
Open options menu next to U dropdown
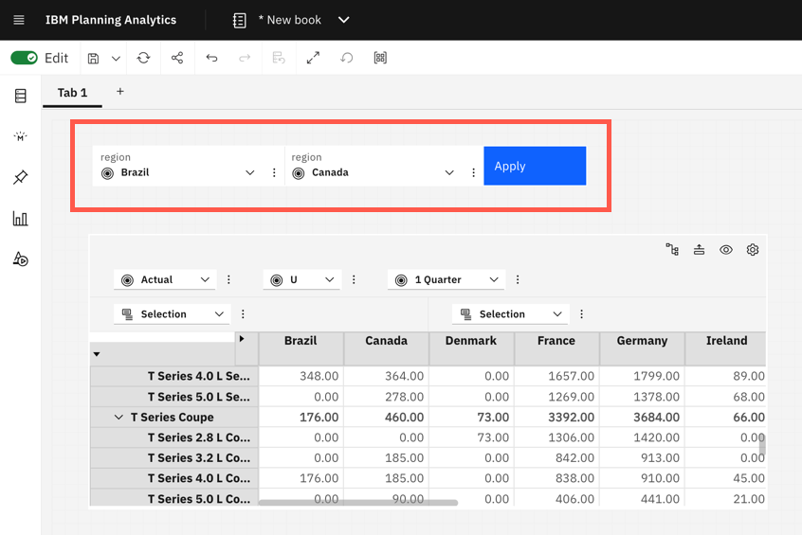pos(354,279)
